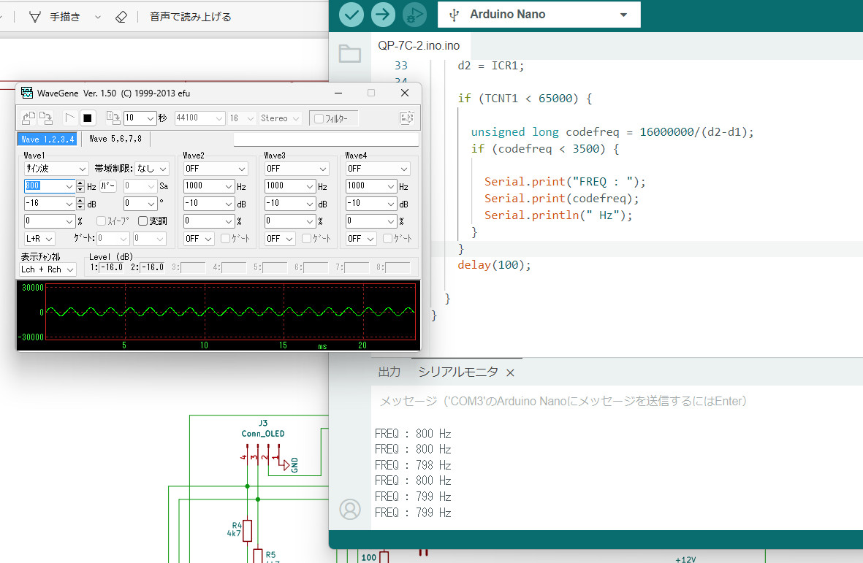
Task: Open the Arduino Nano board selector dropdown
Action: tap(539, 15)
